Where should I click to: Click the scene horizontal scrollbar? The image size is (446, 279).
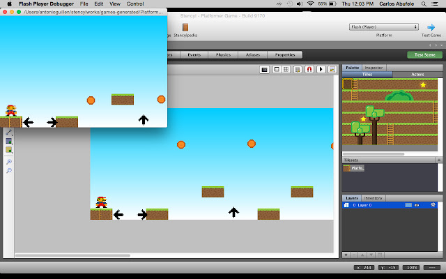coord(72,255)
